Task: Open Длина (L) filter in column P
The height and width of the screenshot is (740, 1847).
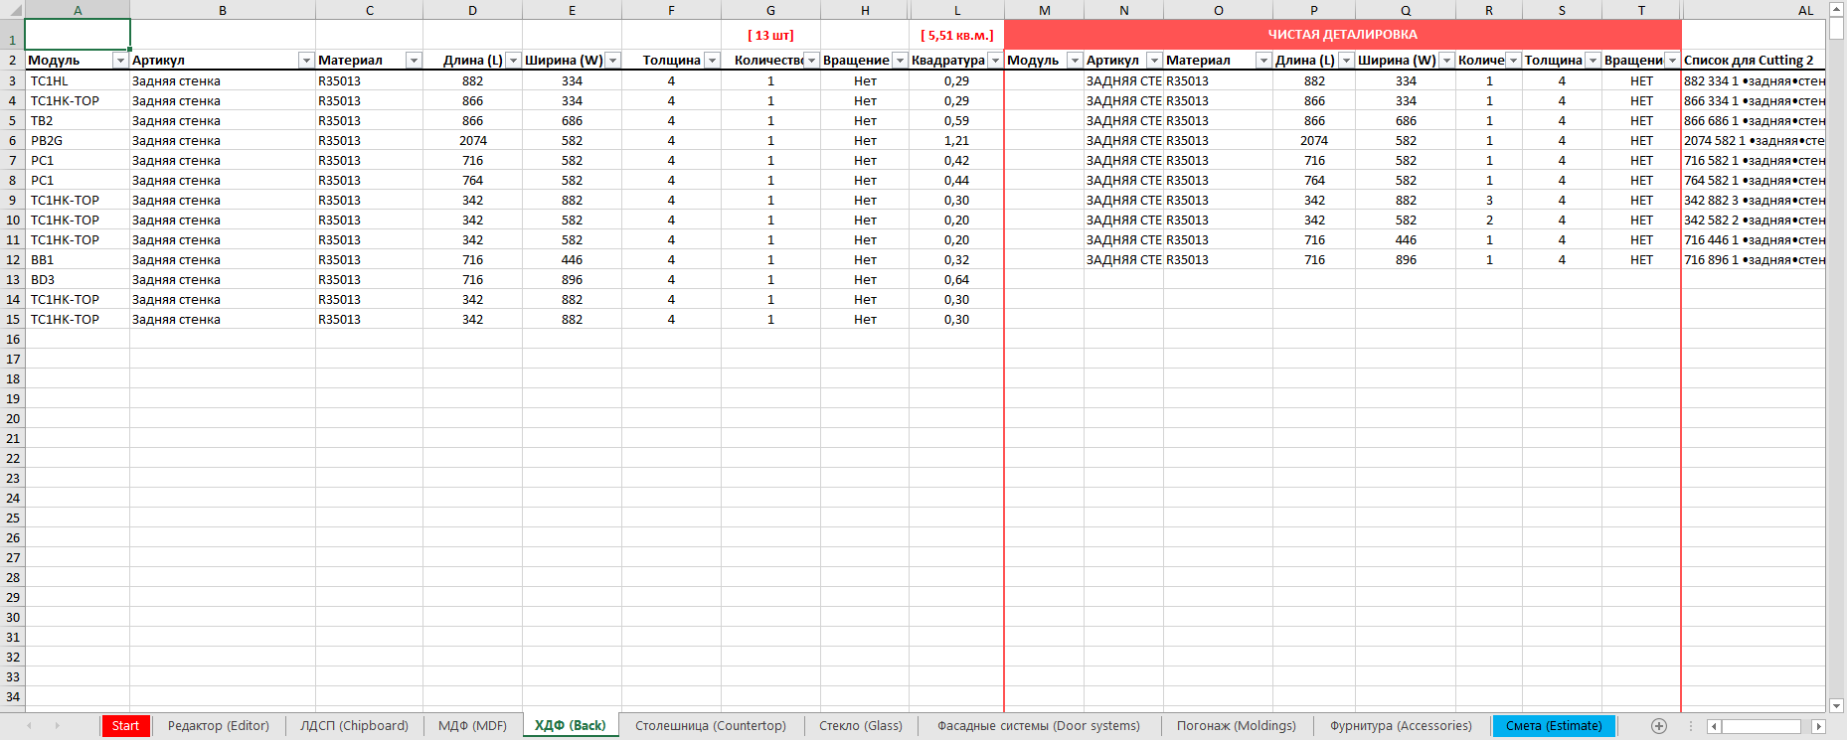Action: coord(1346,61)
